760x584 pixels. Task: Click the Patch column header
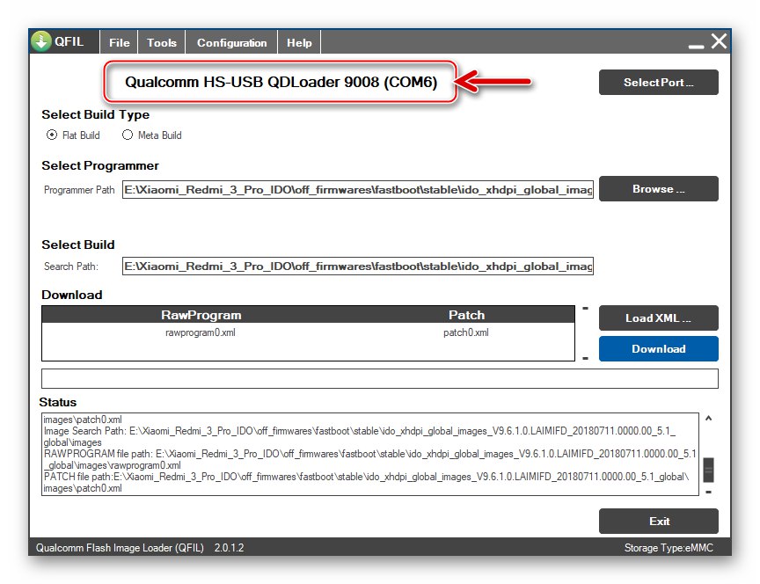(466, 315)
